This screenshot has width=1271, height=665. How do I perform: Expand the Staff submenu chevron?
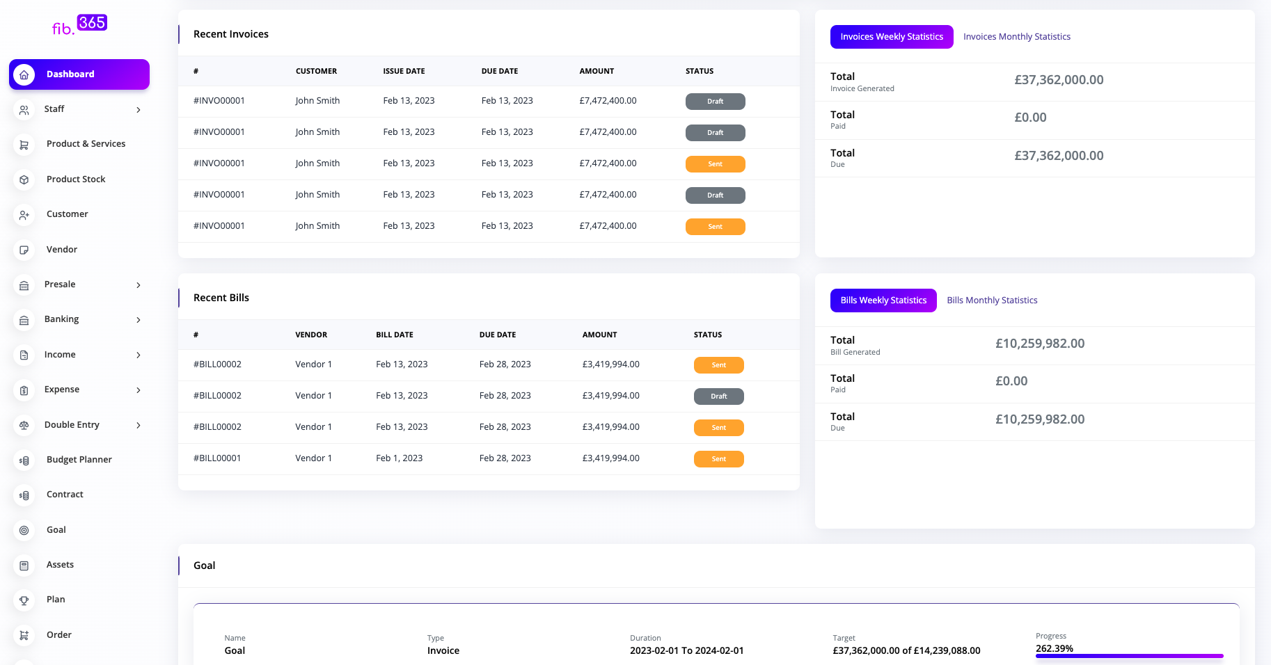(139, 110)
